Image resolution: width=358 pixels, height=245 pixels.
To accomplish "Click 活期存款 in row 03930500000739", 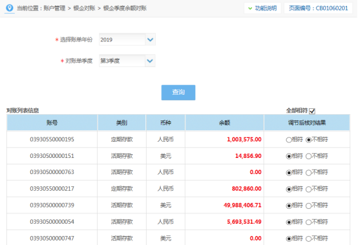I will click(121, 206).
